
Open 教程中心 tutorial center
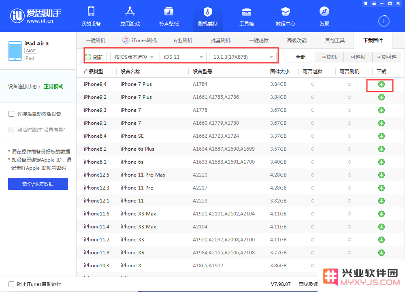(286, 16)
